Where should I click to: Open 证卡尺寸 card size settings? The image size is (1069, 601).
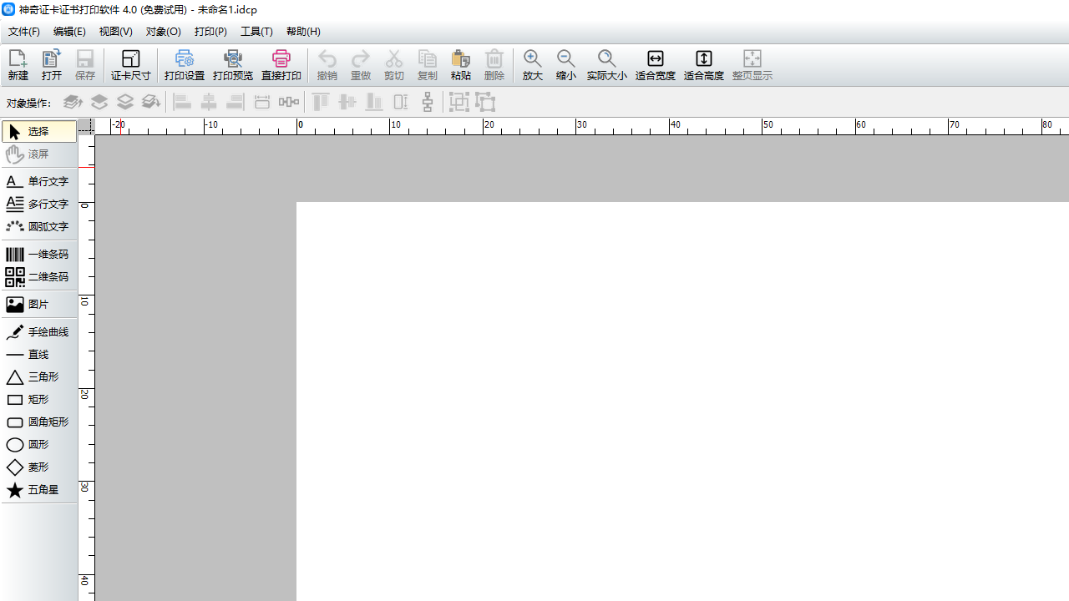click(x=131, y=65)
